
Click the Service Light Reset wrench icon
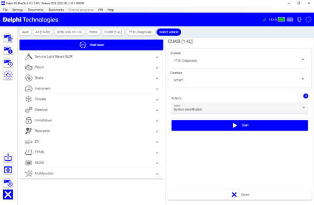[28, 57]
